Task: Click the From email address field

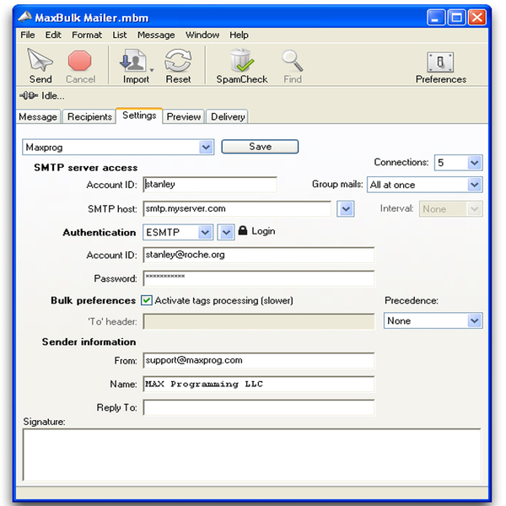Action: [259, 360]
